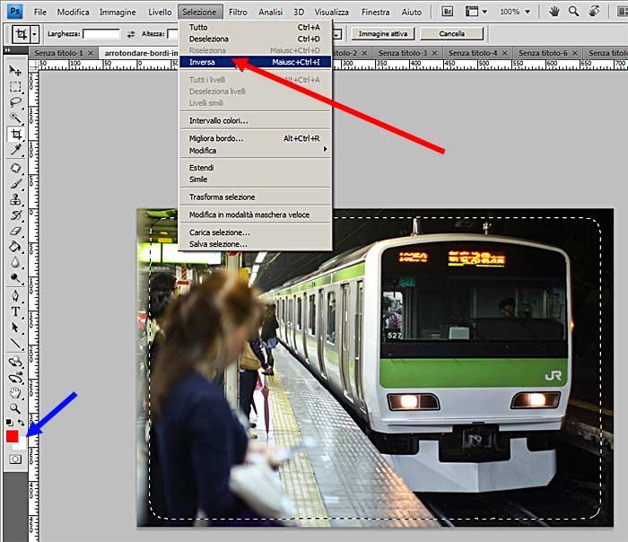Image resolution: width=628 pixels, height=542 pixels.
Task: Select the Hand tool in toolbox
Action: pos(15,393)
